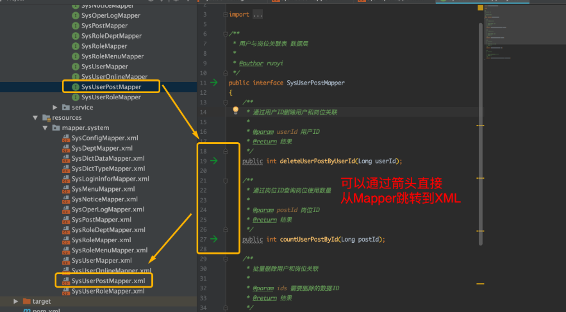The height and width of the screenshot is (312, 566).
Task: Click gutter arrow next to deleteUserPostByUserId method
Action: [213, 161]
